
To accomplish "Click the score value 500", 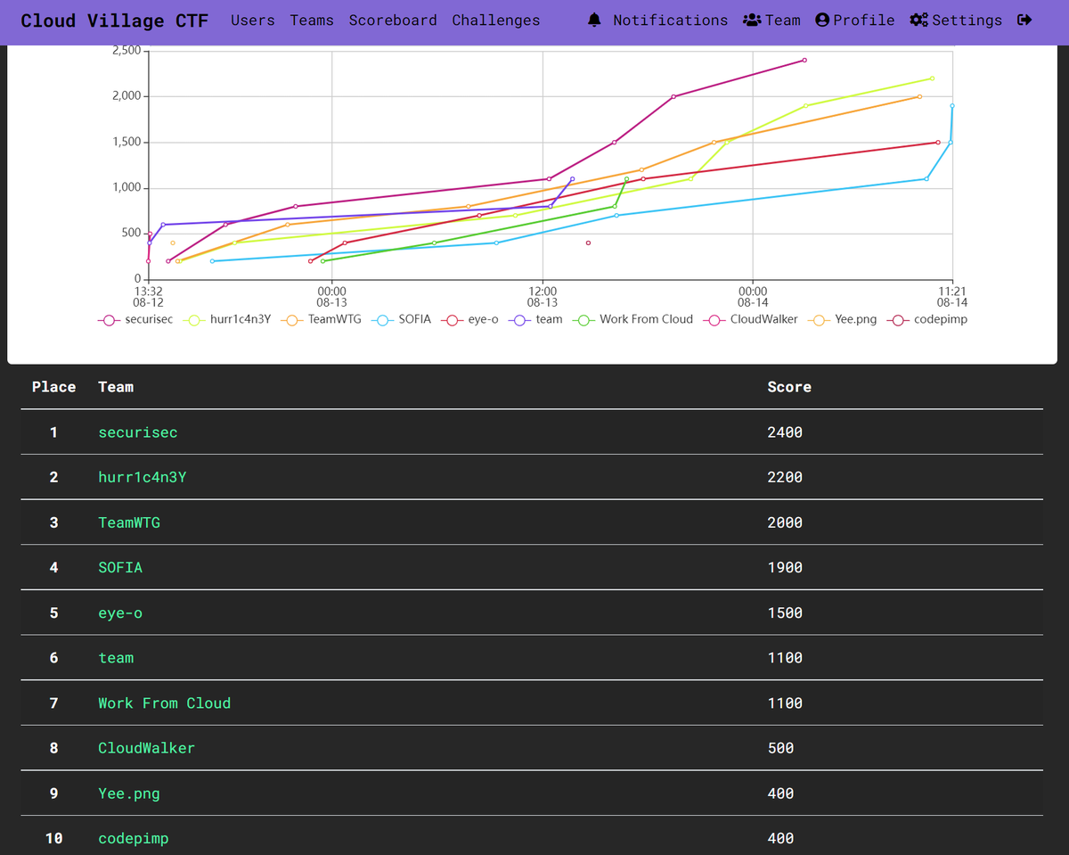I will coord(780,748).
